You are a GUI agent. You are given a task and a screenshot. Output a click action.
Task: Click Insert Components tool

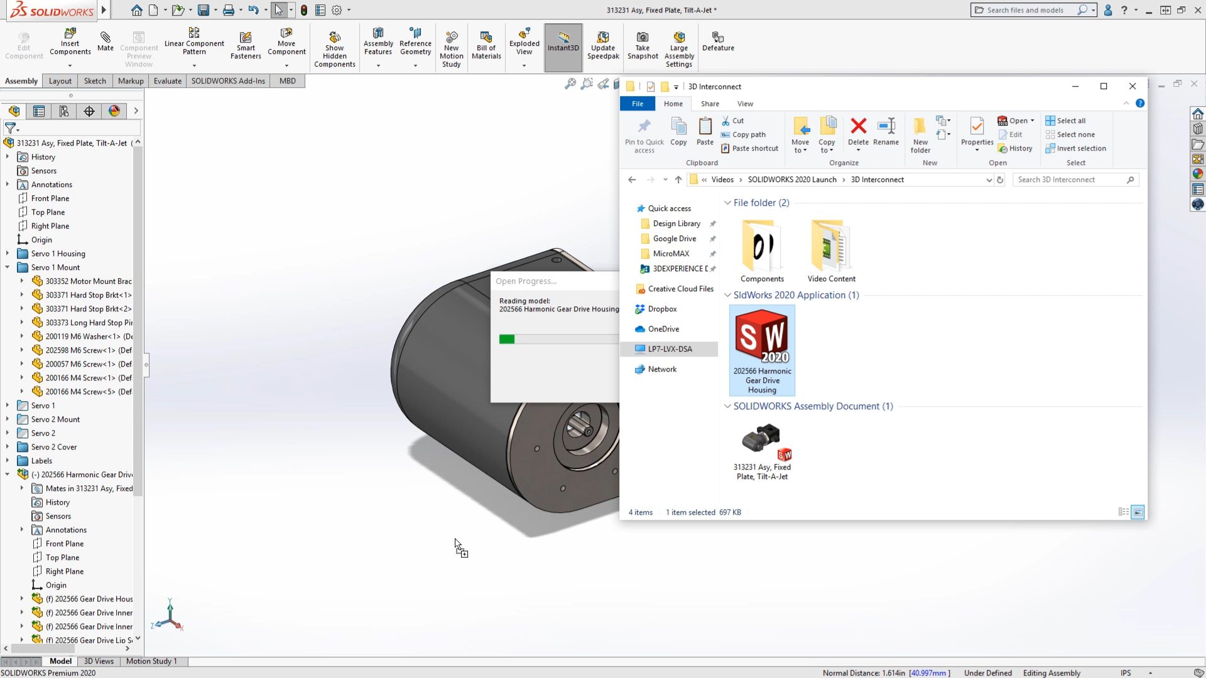coord(70,41)
